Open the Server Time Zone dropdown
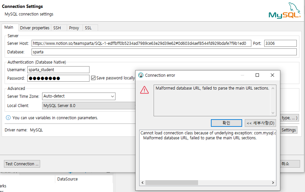The width and height of the screenshot is (305, 192). (x=79, y=96)
